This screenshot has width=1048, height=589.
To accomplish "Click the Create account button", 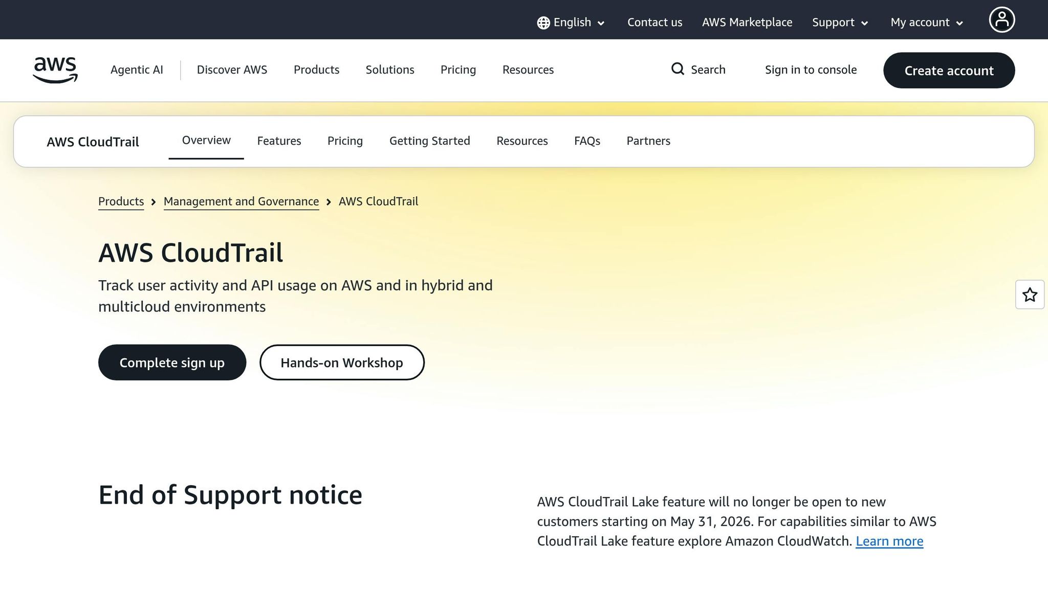I will (x=949, y=70).
